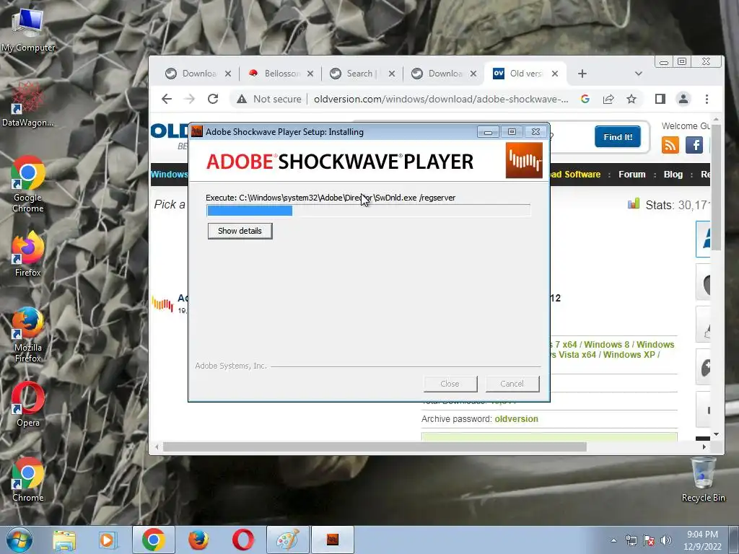The height and width of the screenshot is (554, 739).
Task: View Not secure site information
Action: (x=268, y=99)
